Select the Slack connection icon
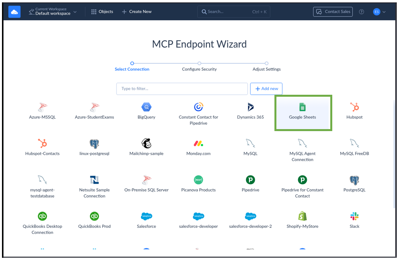Image resolution: width=398 pixels, height=259 pixels. (x=354, y=216)
